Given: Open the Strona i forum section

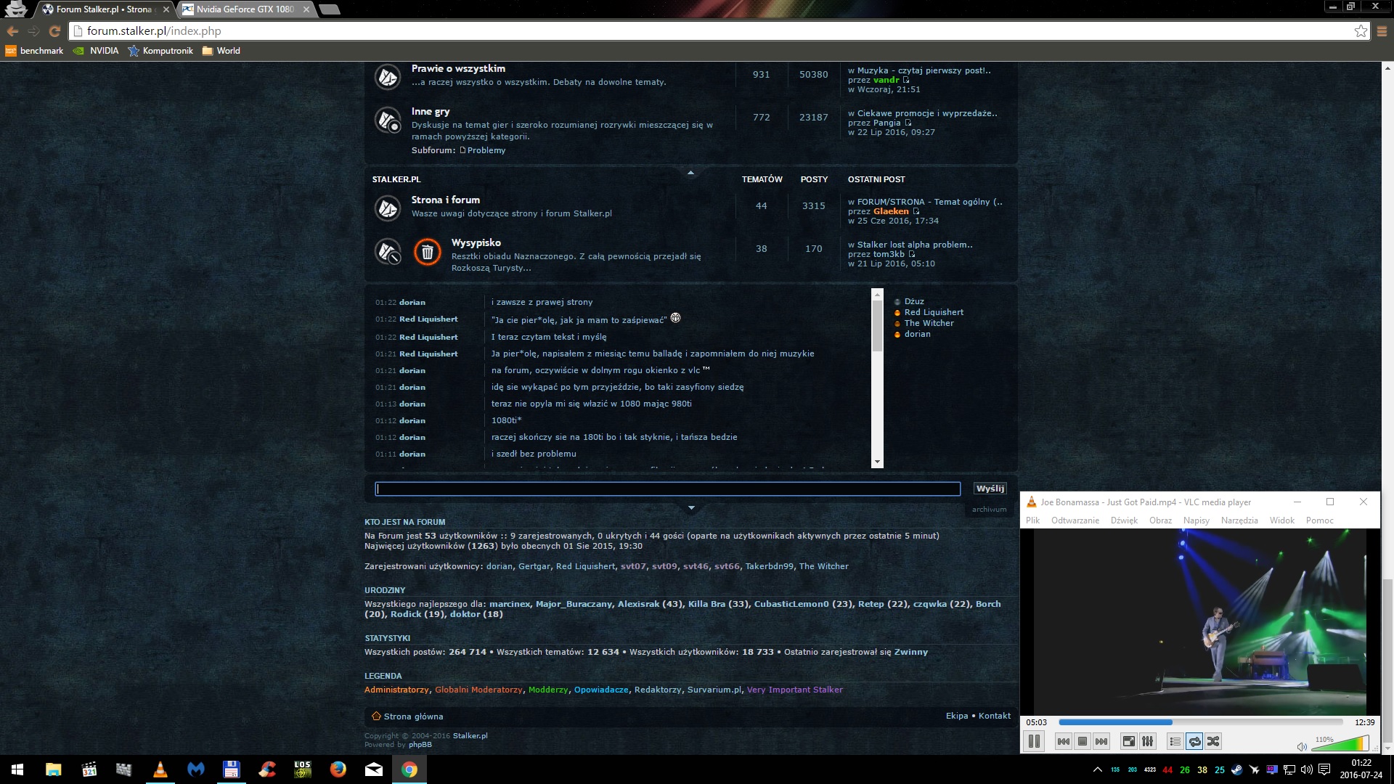Looking at the screenshot, I should [445, 200].
